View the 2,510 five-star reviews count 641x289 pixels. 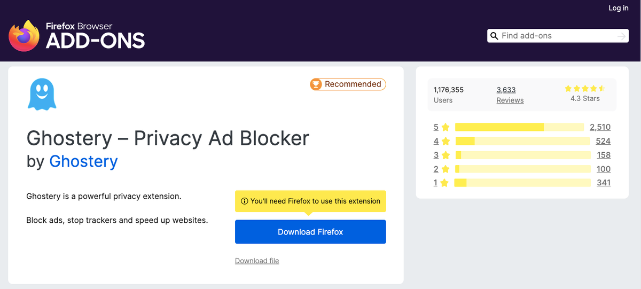(600, 127)
